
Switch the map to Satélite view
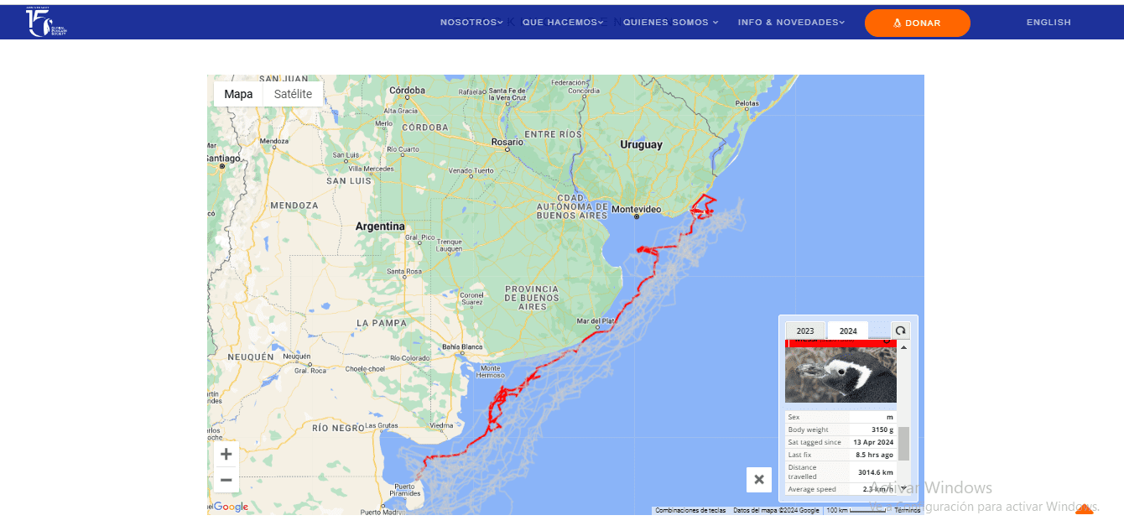pos(293,94)
